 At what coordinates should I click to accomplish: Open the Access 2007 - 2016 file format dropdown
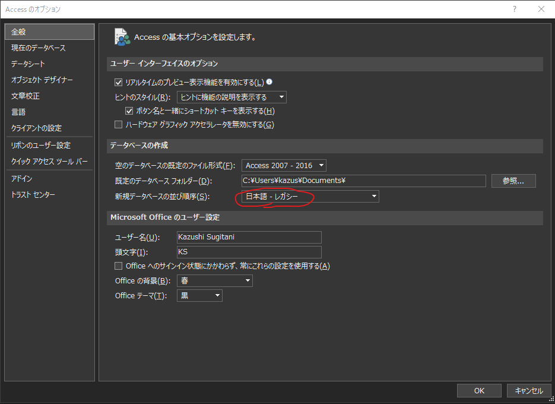(x=284, y=166)
